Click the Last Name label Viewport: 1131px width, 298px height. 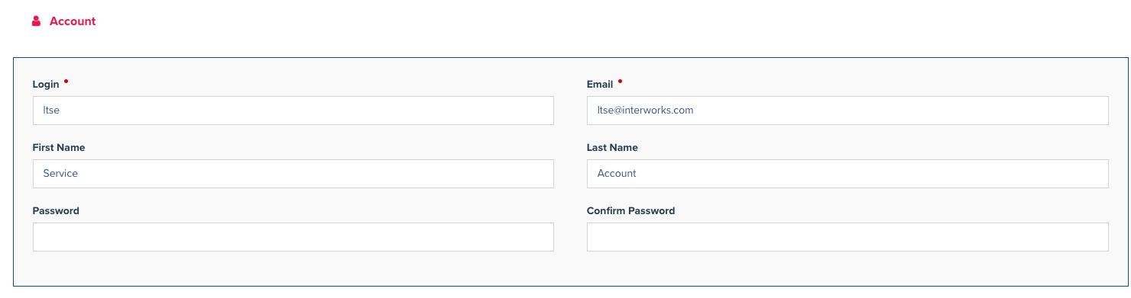pyautogui.click(x=612, y=148)
